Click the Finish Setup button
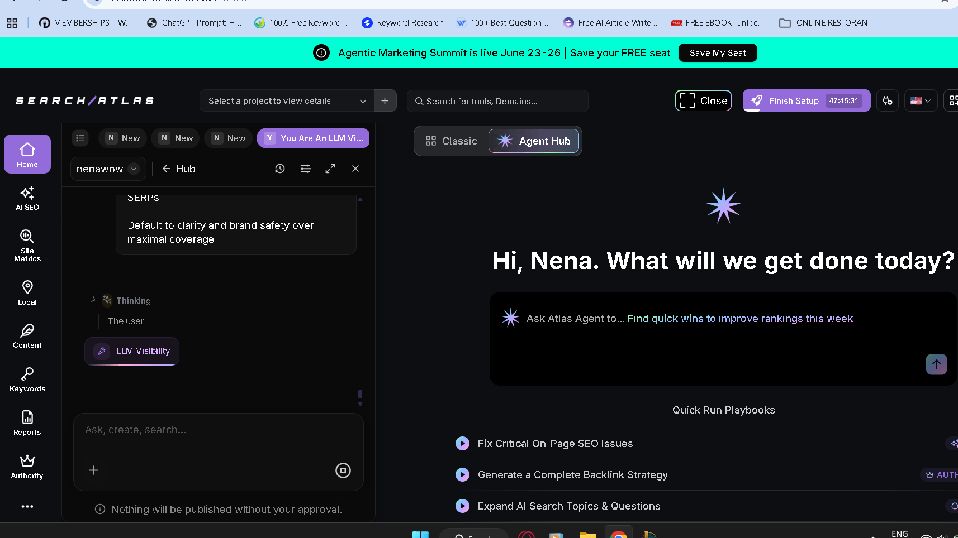 [x=807, y=100]
